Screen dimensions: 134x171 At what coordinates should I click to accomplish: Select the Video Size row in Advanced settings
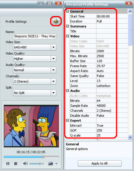99,46
